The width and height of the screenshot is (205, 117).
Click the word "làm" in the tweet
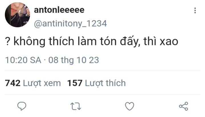(x=87, y=41)
